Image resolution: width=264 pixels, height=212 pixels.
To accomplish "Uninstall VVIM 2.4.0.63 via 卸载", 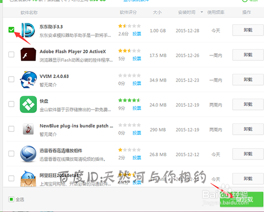I will coord(248,80).
